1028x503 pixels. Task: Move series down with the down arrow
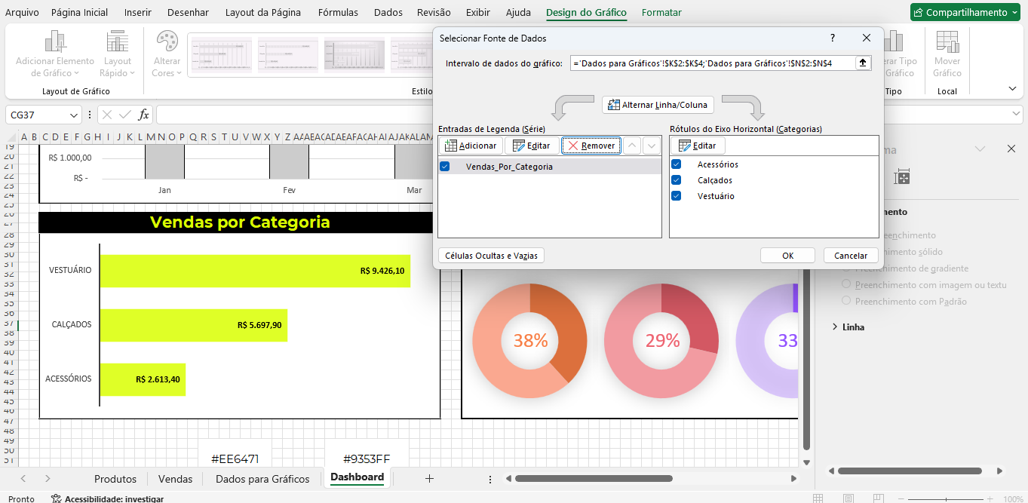click(651, 146)
